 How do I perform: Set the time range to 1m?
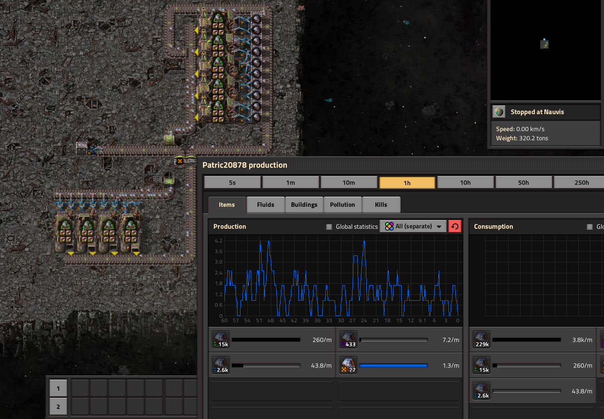(x=291, y=182)
